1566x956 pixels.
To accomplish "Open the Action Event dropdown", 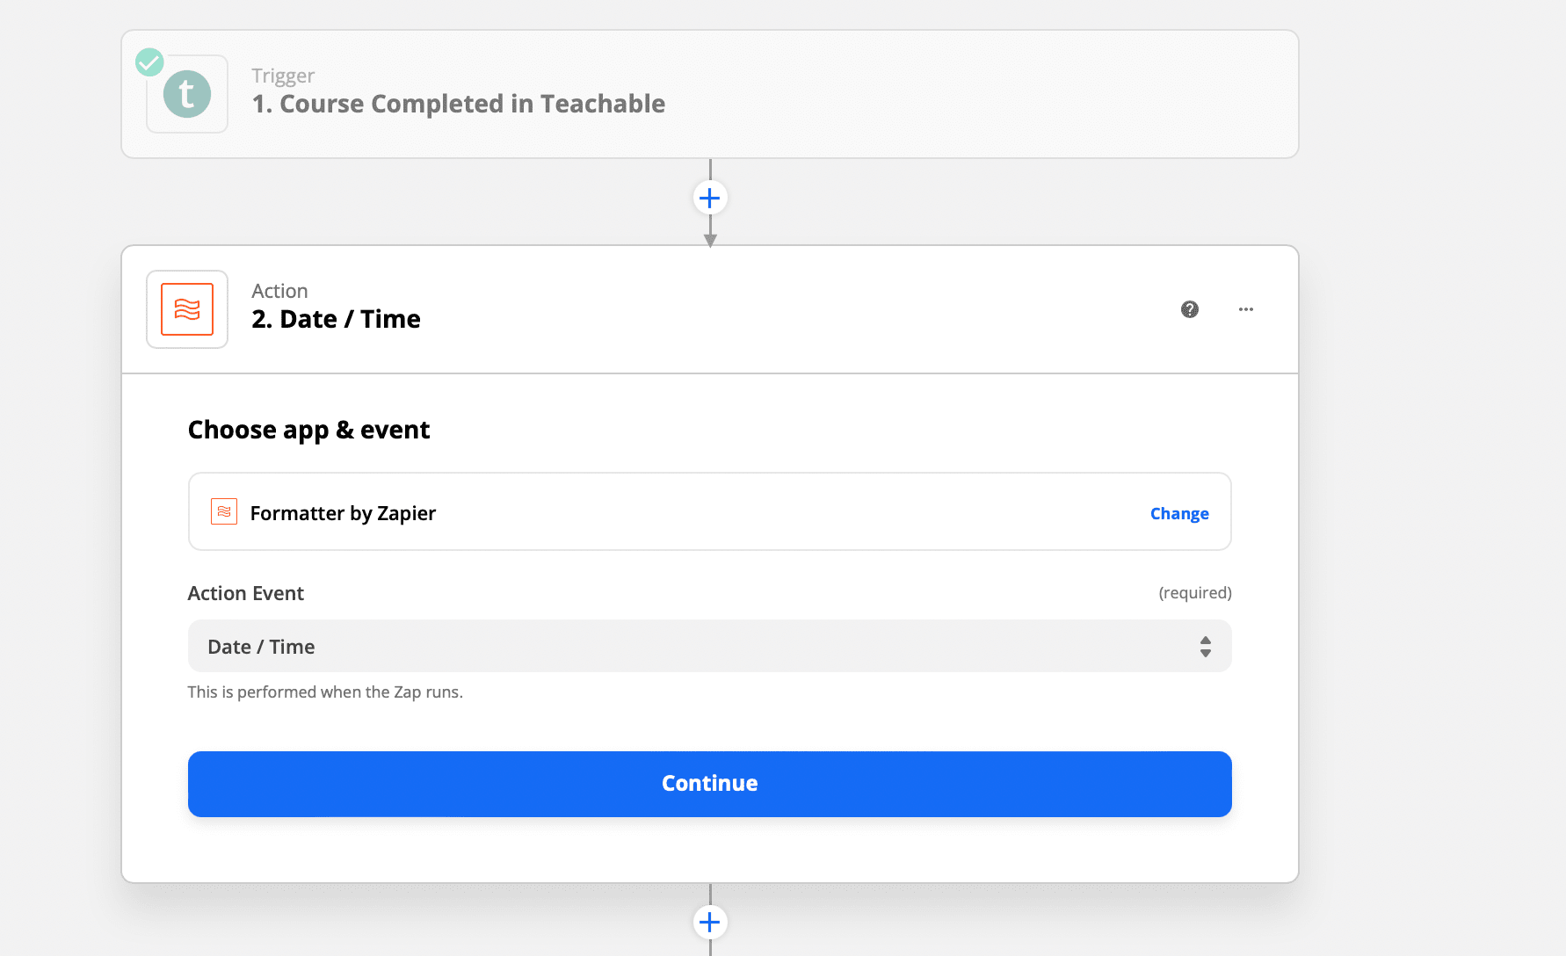I will tap(694, 647).
